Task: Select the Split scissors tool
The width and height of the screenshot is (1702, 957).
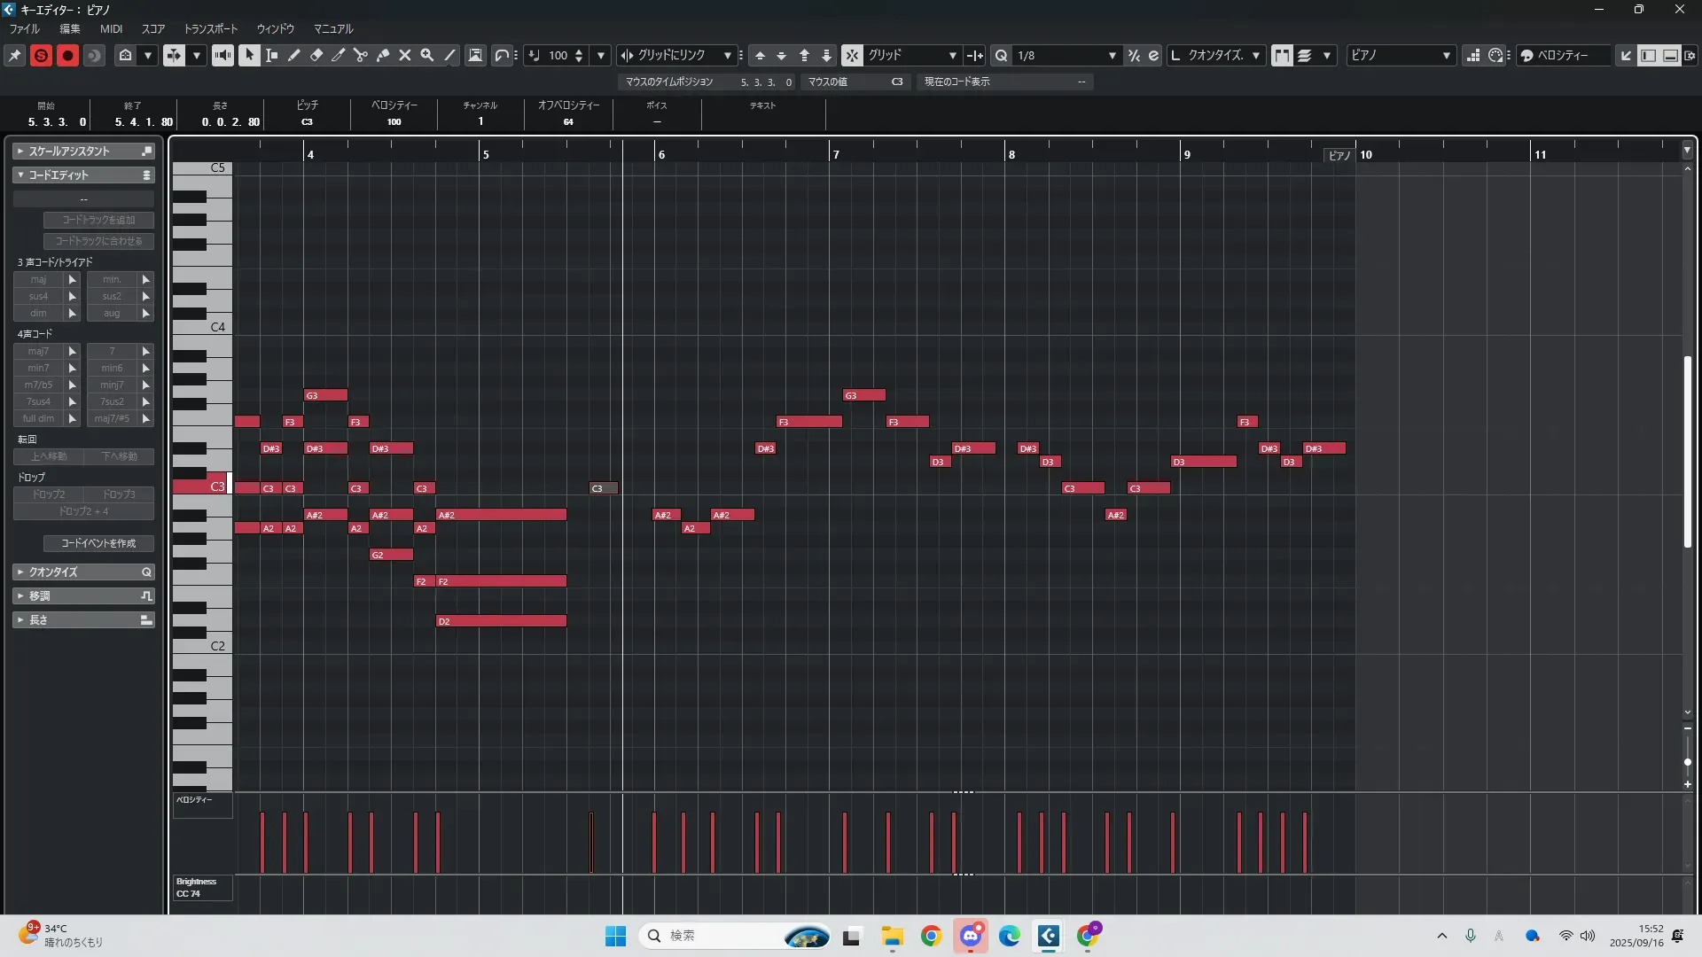Action: 361,55
